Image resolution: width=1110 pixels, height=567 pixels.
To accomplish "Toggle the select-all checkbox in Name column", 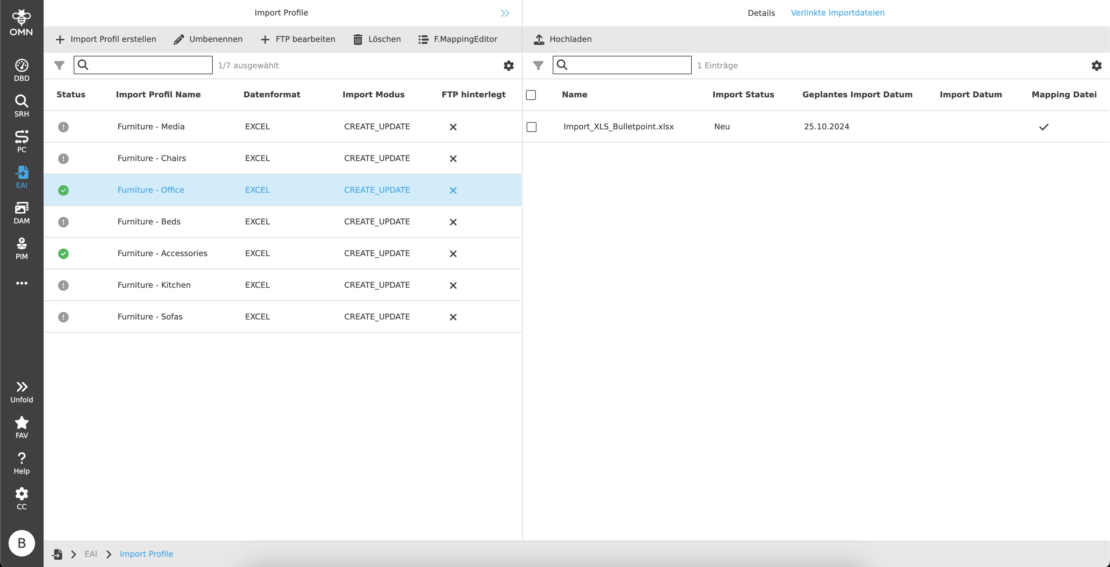I will point(531,95).
